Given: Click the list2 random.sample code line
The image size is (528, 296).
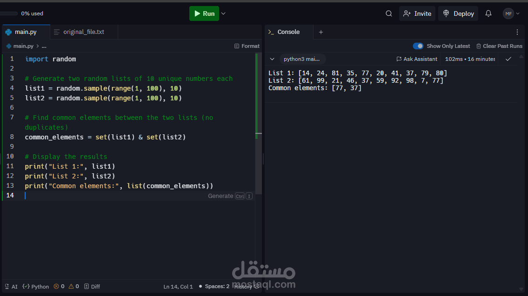Looking at the screenshot, I should tap(103, 98).
